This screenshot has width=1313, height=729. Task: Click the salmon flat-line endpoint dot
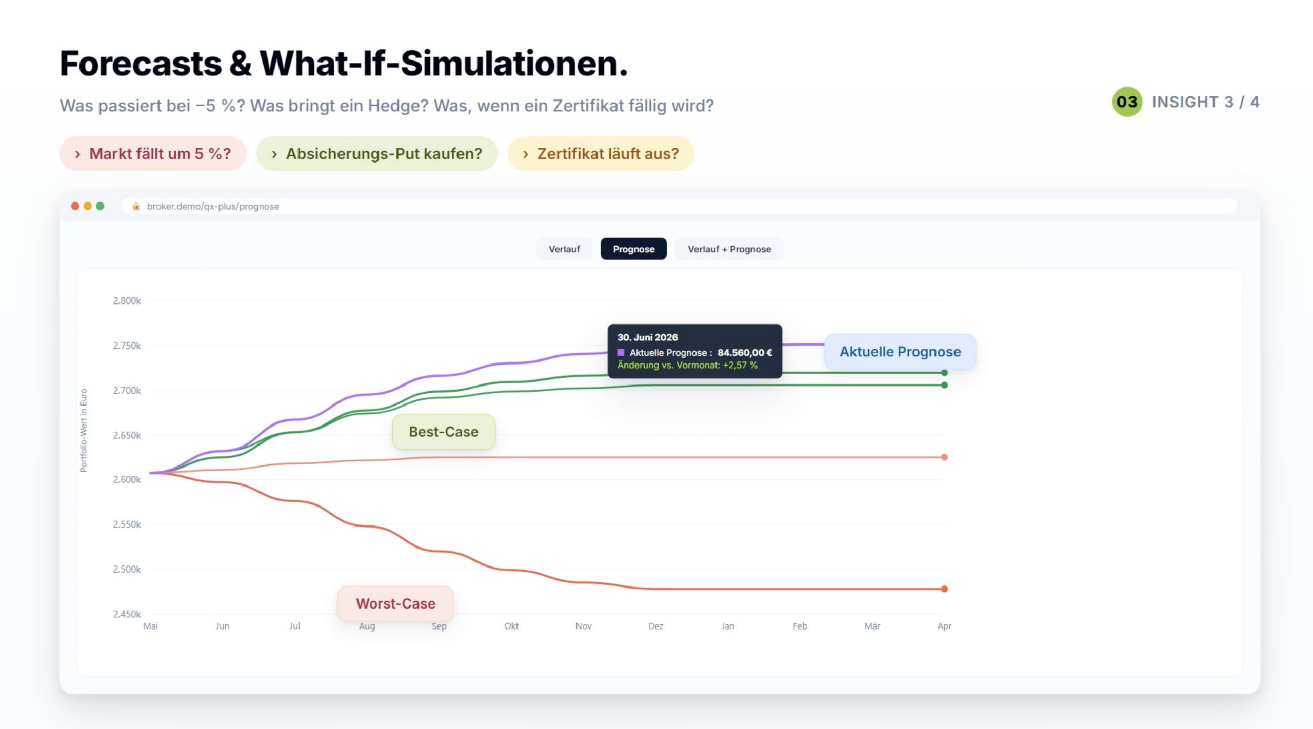pos(944,457)
